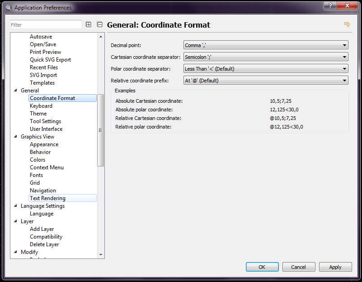Open the Relative coordinate prefix dropdown
Viewport: 362px width, 282px height.
(266, 81)
